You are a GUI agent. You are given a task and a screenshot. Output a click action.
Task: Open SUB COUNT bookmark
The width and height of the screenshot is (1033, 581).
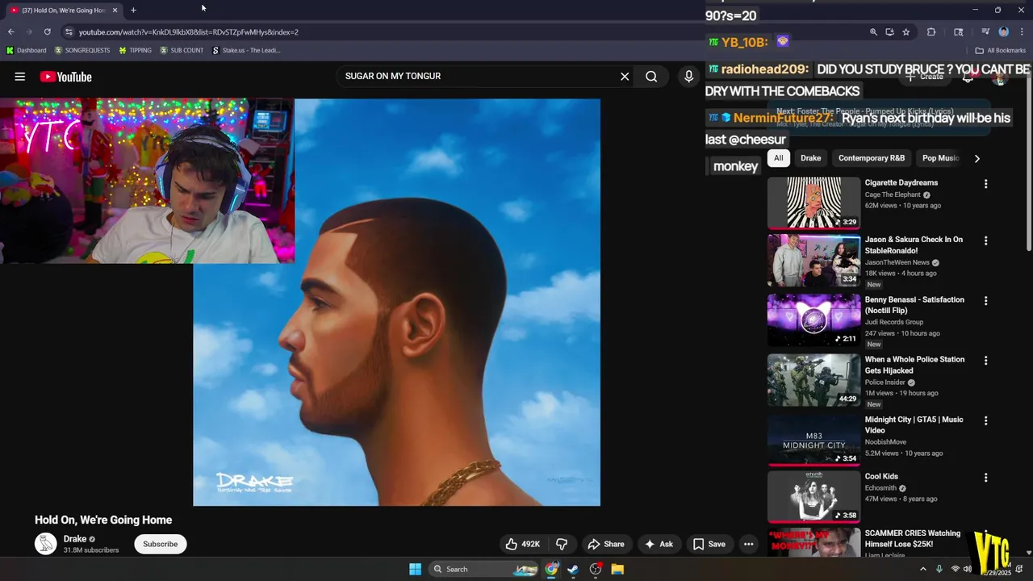coord(182,50)
